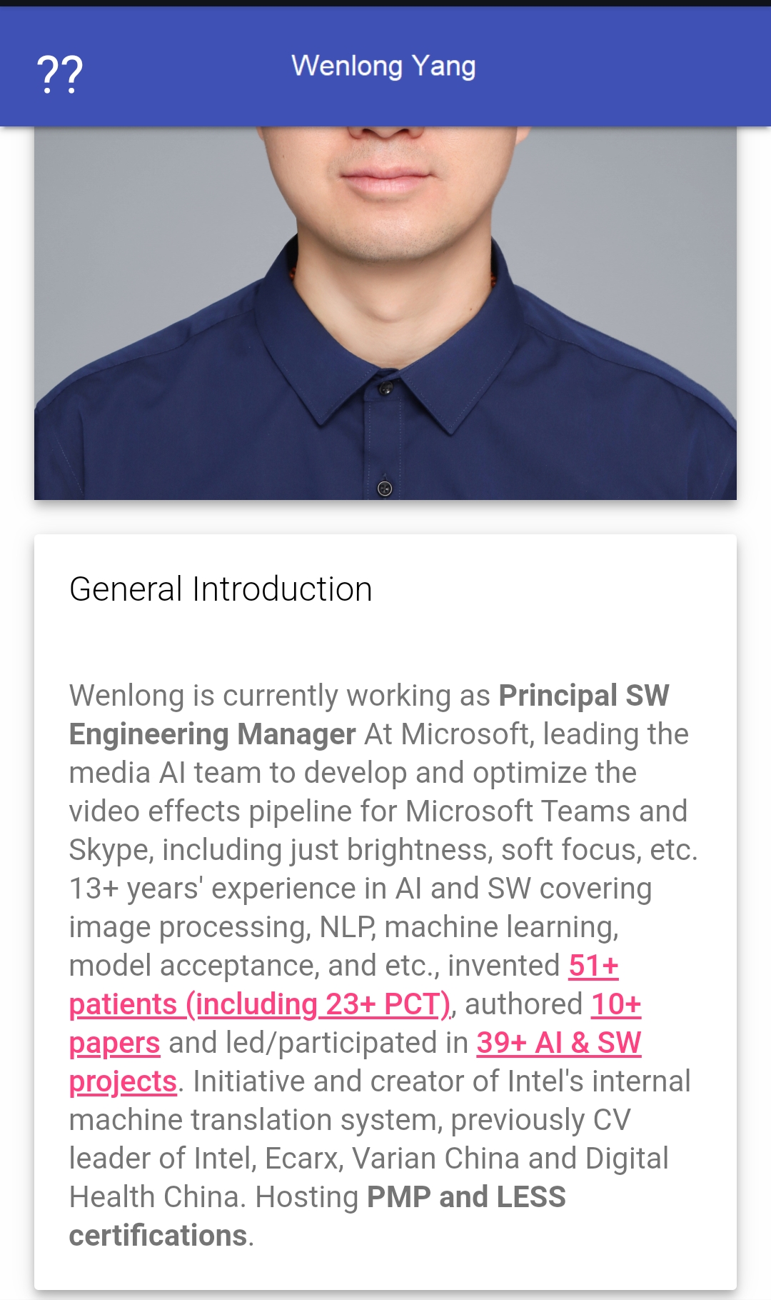Click the 'patients (including 23+ PCT)' link text
The width and height of the screenshot is (771, 1300).
point(261,1004)
